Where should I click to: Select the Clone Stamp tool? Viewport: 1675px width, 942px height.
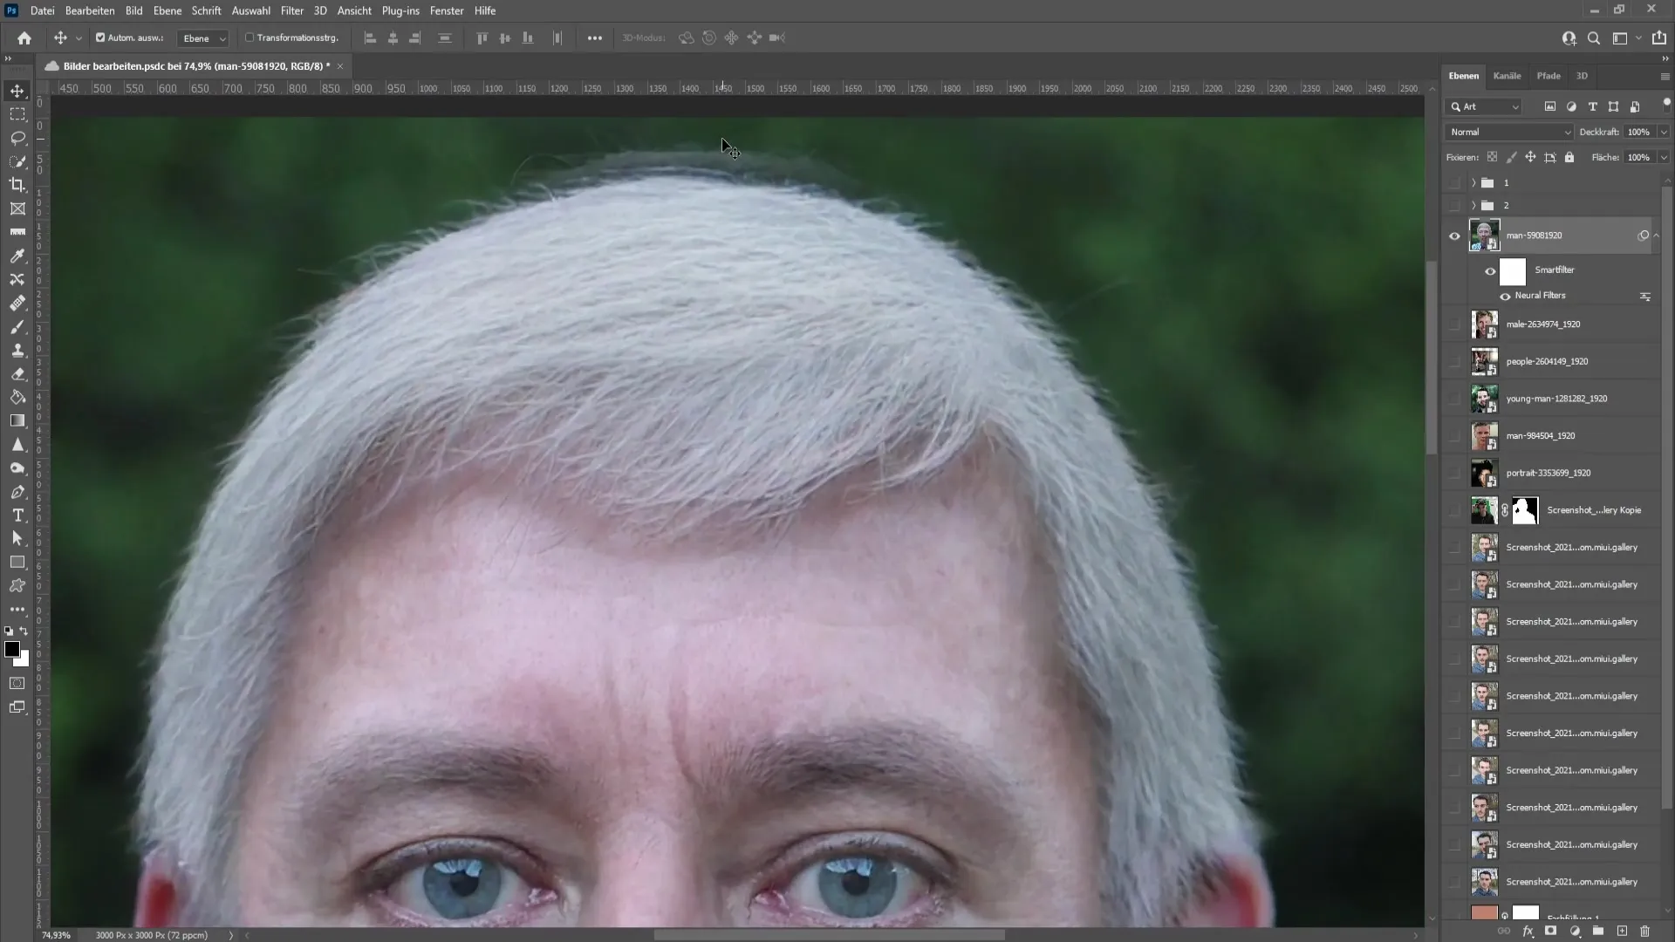tap(17, 349)
